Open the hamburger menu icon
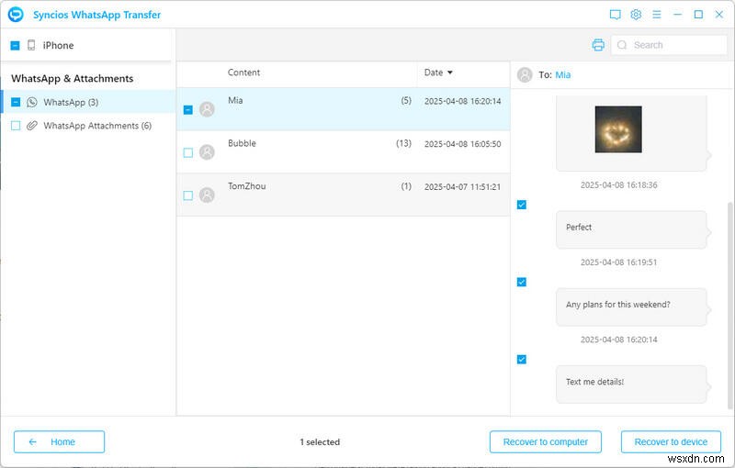Viewport: 735px width, 468px height. pos(657,15)
